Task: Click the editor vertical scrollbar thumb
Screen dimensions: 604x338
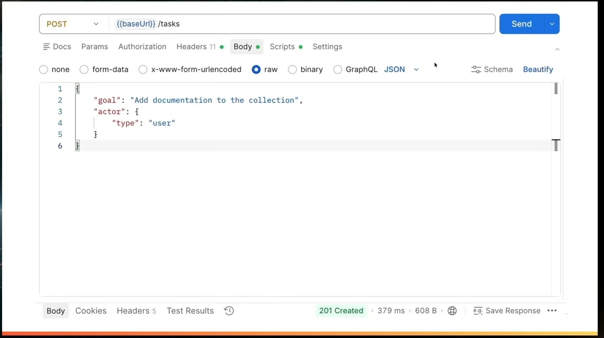Action: point(556,89)
